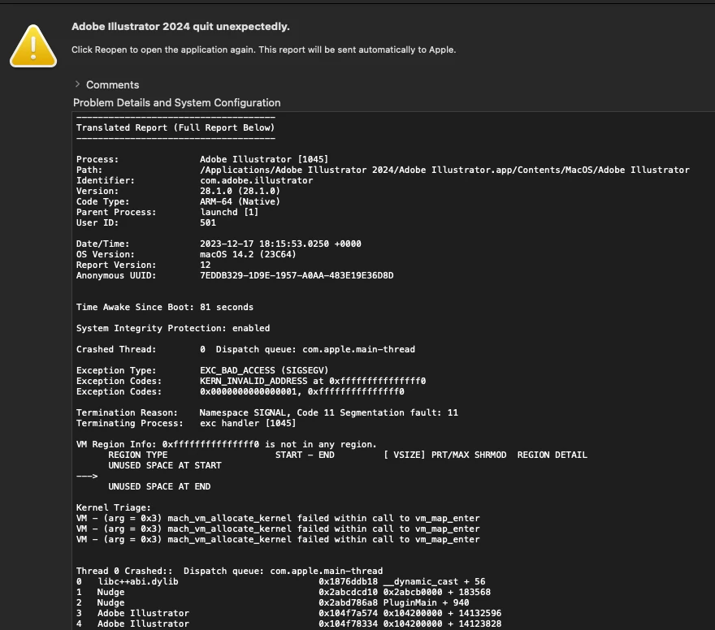Click identifier 'com.adobe.illustrator'

(256, 180)
